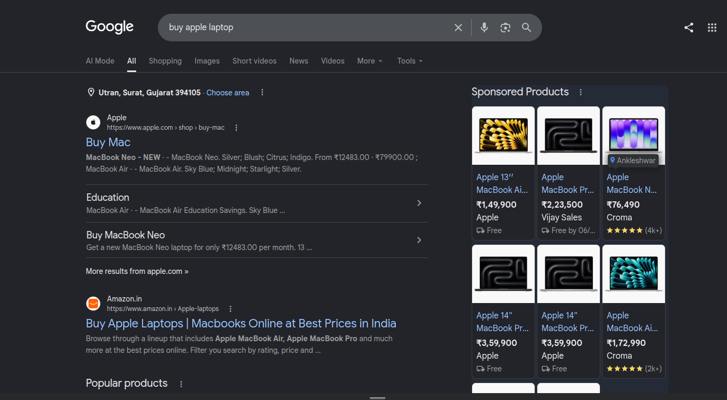This screenshot has height=400, width=727.
Task: Select the All results tab
Action: point(131,61)
